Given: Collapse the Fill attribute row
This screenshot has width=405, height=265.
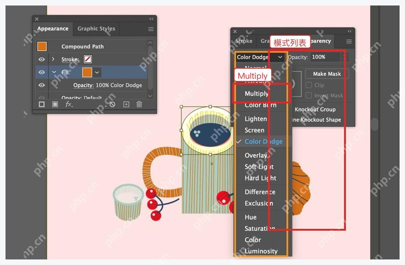Looking at the screenshot, I should point(54,72).
